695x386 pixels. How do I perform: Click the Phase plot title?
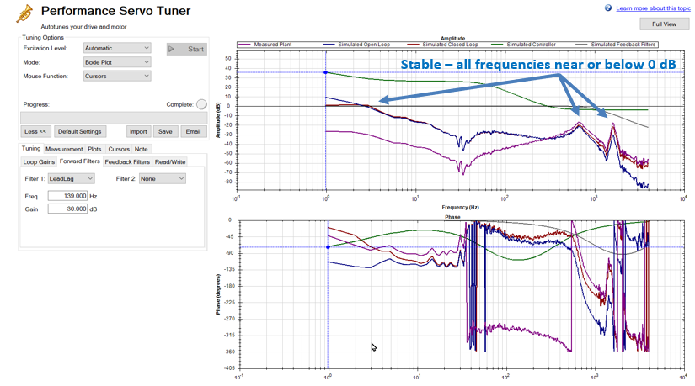click(x=452, y=217)
